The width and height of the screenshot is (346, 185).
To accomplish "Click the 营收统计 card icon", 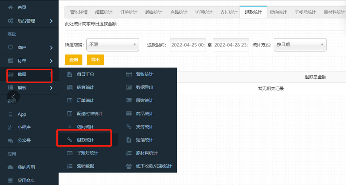I will click(129, 74).
